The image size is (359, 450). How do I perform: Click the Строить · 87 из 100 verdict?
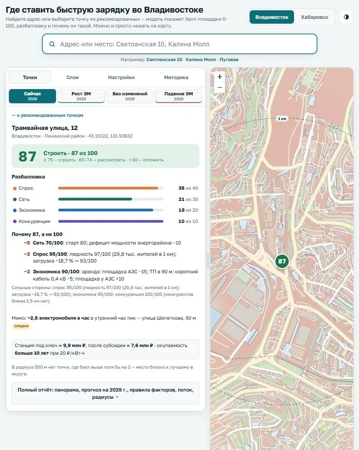pyautogui.click(x=70, y=153)
